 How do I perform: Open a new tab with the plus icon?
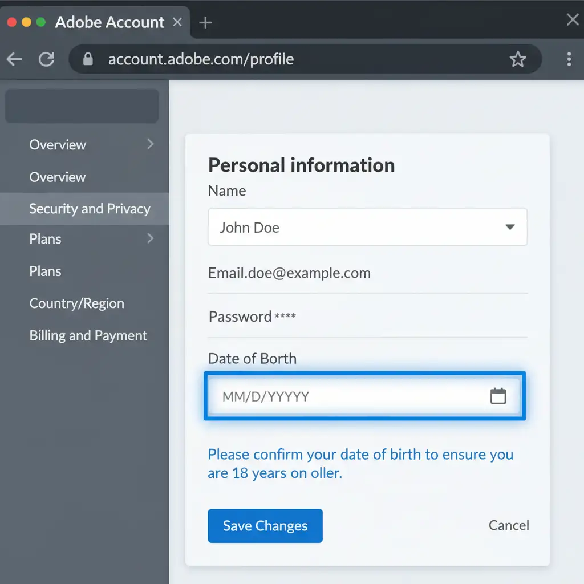(x=205, y=23)
